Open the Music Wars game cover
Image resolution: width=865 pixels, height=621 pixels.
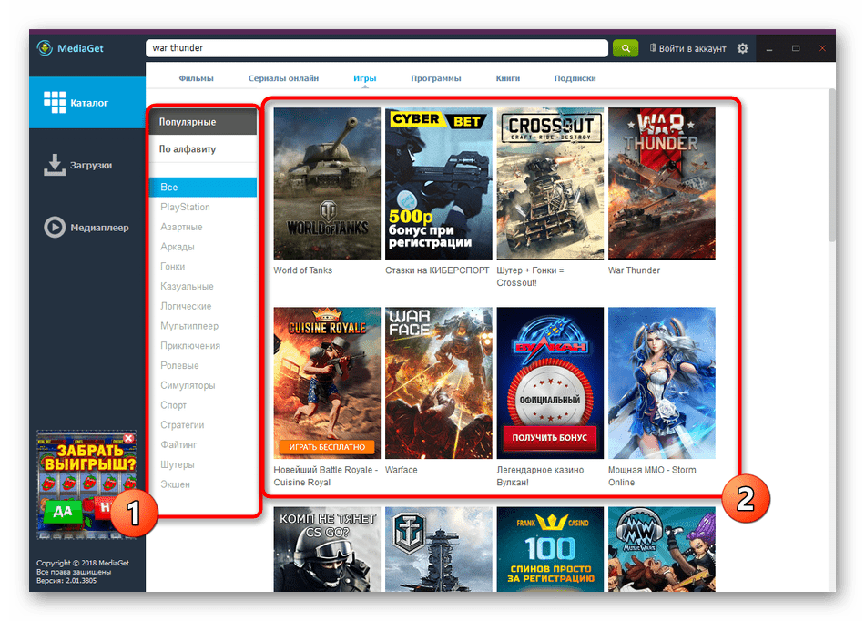[x=661, y=549]
